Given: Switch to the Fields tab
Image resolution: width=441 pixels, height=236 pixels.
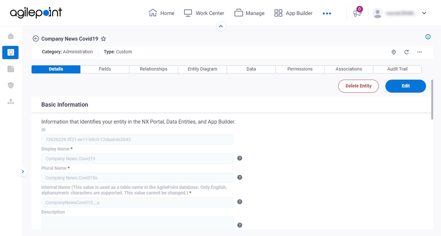Looking at the screenshot, I should click(105, 69).
